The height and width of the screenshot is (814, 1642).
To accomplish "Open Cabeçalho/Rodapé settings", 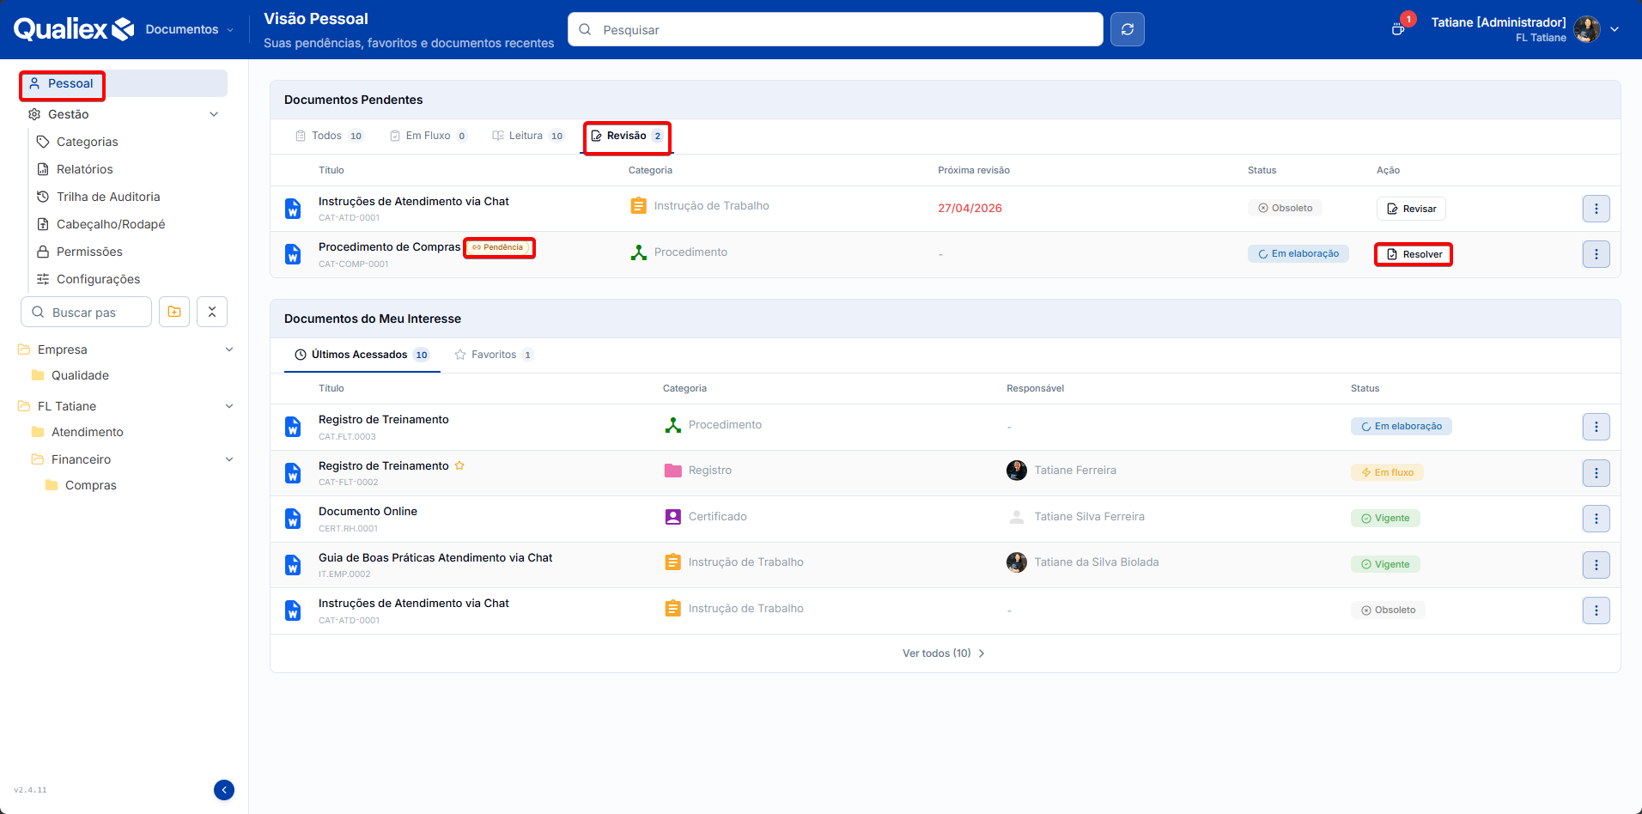I will tap(111, 224).
